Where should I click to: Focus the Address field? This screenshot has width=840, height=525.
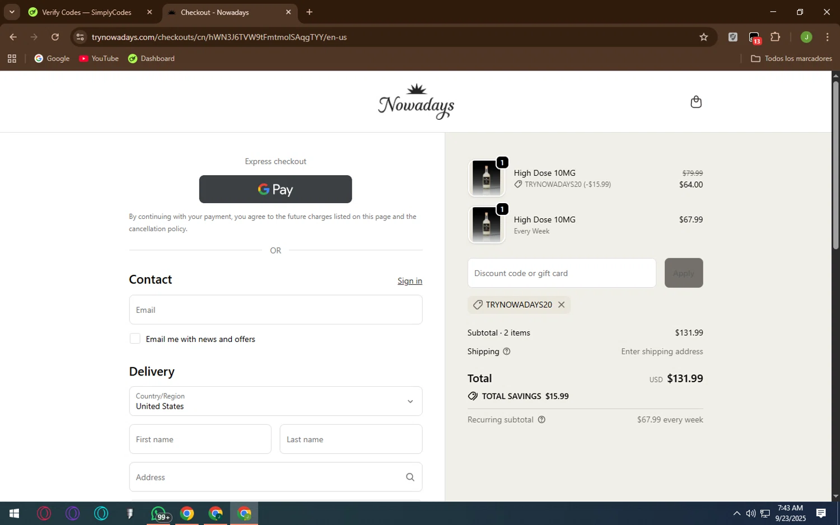(x=276, y=477)
